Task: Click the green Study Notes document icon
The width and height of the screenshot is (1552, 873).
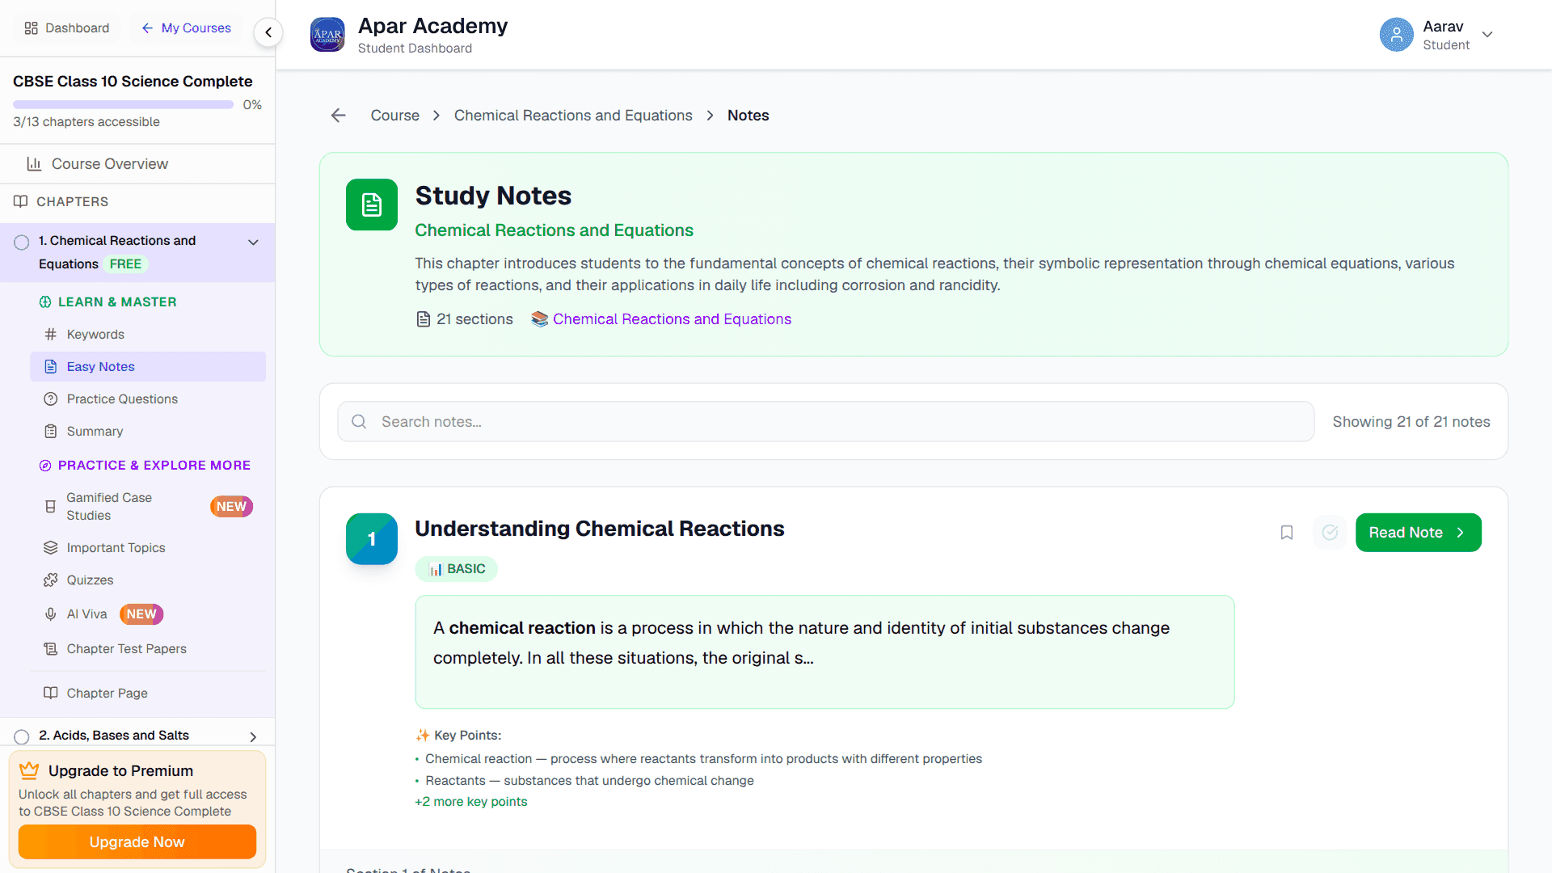Action: point(372,205)
